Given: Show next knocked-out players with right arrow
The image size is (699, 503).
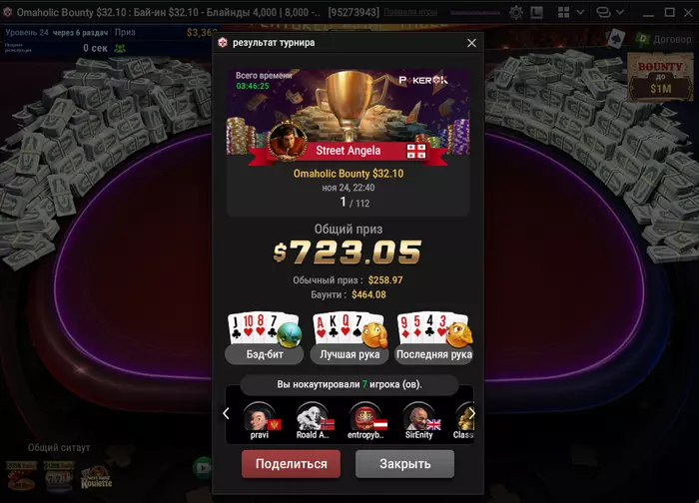Looking at the screenshot, I should tap(471, 413).
